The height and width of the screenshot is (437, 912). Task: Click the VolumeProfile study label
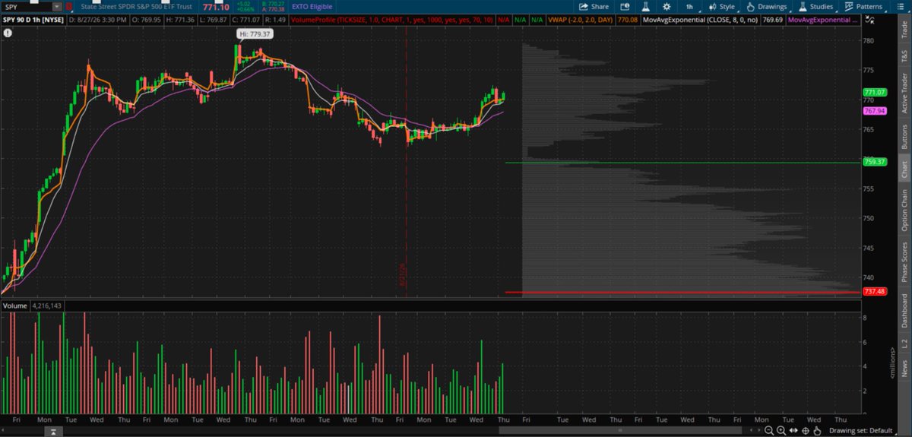tap(392, 20)
